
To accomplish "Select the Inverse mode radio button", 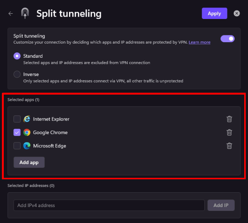I will click(x=17, y=74).
